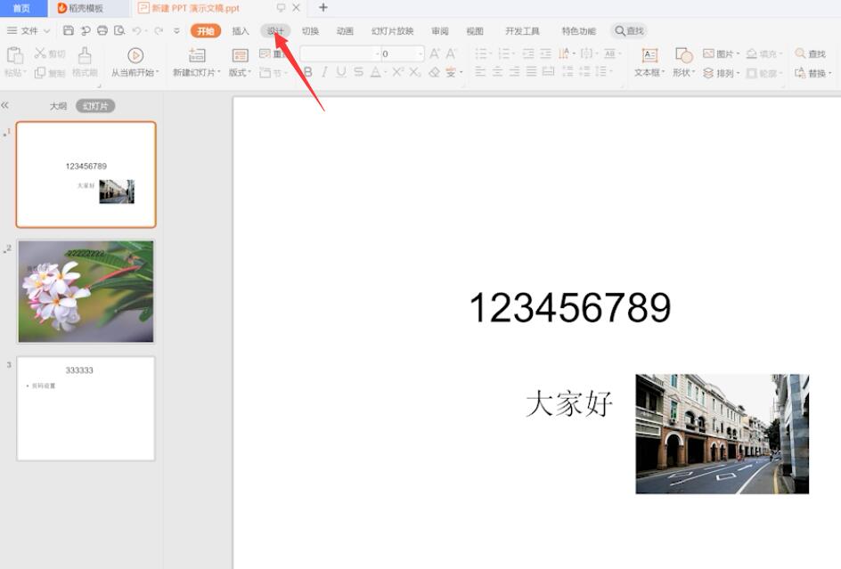Switch to the 插入 ribbon tab
The width and height of the screenshot is (841, 569).
[241, 31]
